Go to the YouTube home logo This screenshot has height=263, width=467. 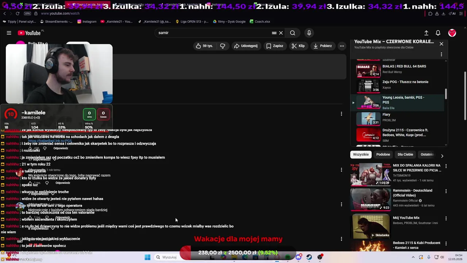coord(29,33)
